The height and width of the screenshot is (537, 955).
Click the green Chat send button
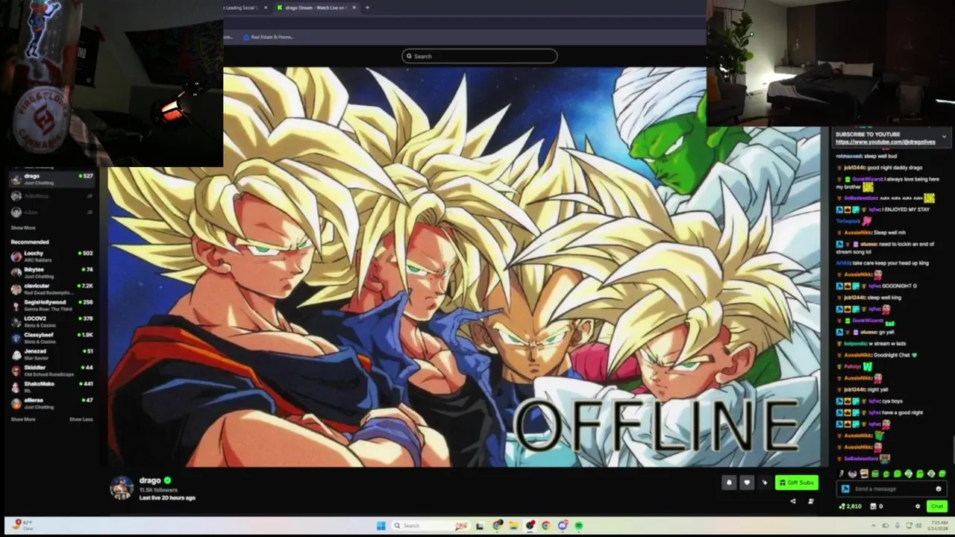coord(937,506)
